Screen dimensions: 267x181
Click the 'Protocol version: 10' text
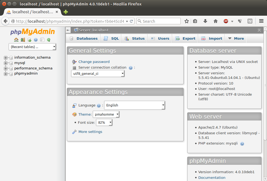(x=216, y=83)
